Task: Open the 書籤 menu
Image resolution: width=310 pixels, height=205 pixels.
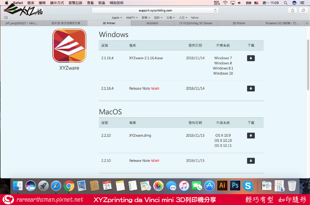Action: pyautogui.click(x=90, y=3)
